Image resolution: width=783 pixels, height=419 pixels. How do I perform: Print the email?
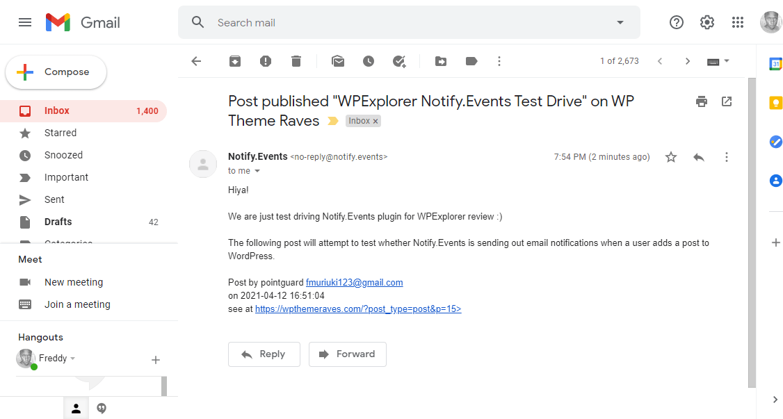702,101
